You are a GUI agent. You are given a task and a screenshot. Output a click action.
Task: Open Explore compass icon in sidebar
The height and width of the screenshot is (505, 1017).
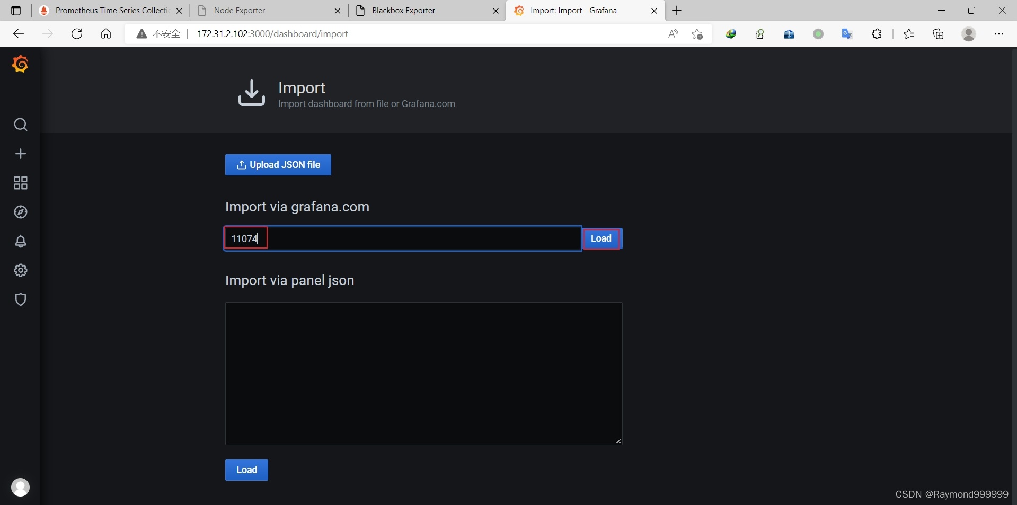(x=21, y=212)
